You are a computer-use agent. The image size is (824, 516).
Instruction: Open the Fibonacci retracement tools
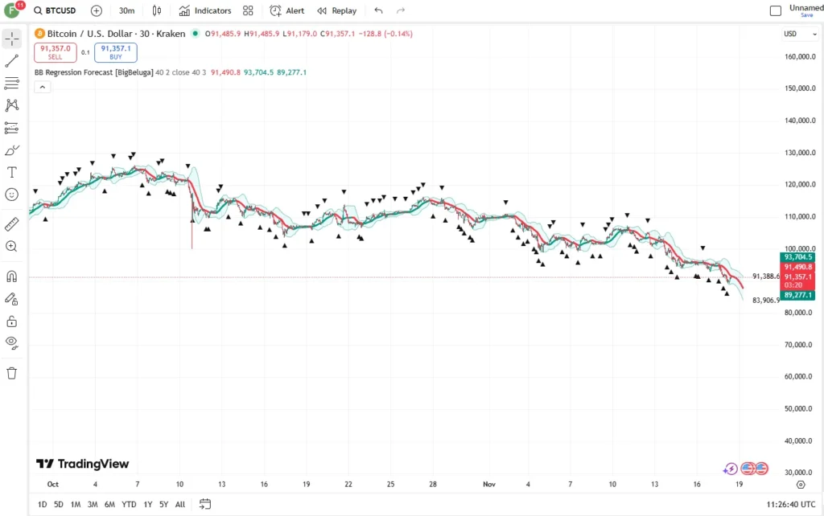(x=11, y=83)
